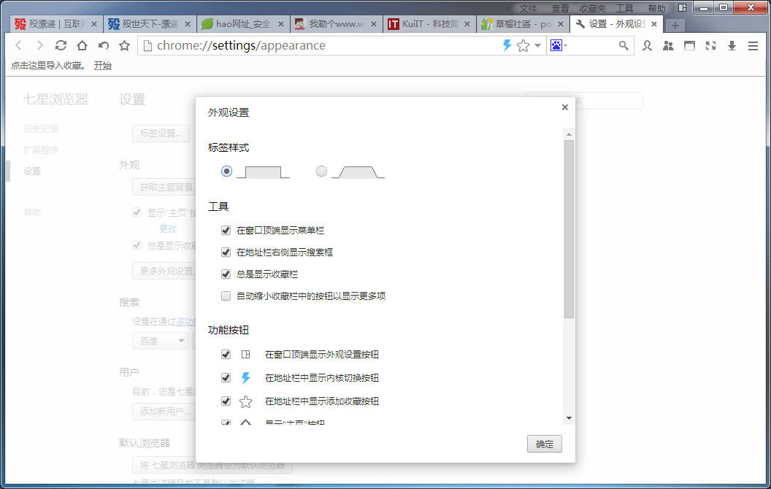Click the window-shaped toolbar icon
This screenshot has height=489, width=771.
click(689, 46)
